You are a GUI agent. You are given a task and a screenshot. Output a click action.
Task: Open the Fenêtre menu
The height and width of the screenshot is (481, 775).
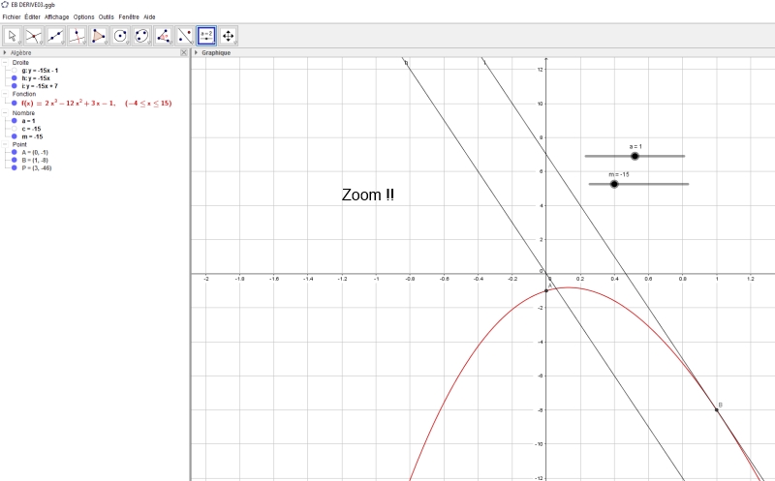point(129,16)
